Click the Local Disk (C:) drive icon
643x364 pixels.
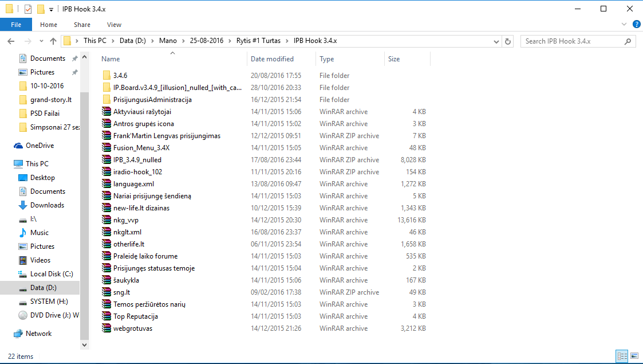[x=23, y=274]
